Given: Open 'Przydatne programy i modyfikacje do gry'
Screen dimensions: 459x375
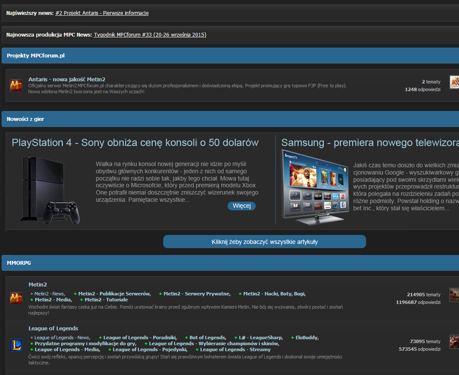Looking at the screenshot, I should click(86, 344).
